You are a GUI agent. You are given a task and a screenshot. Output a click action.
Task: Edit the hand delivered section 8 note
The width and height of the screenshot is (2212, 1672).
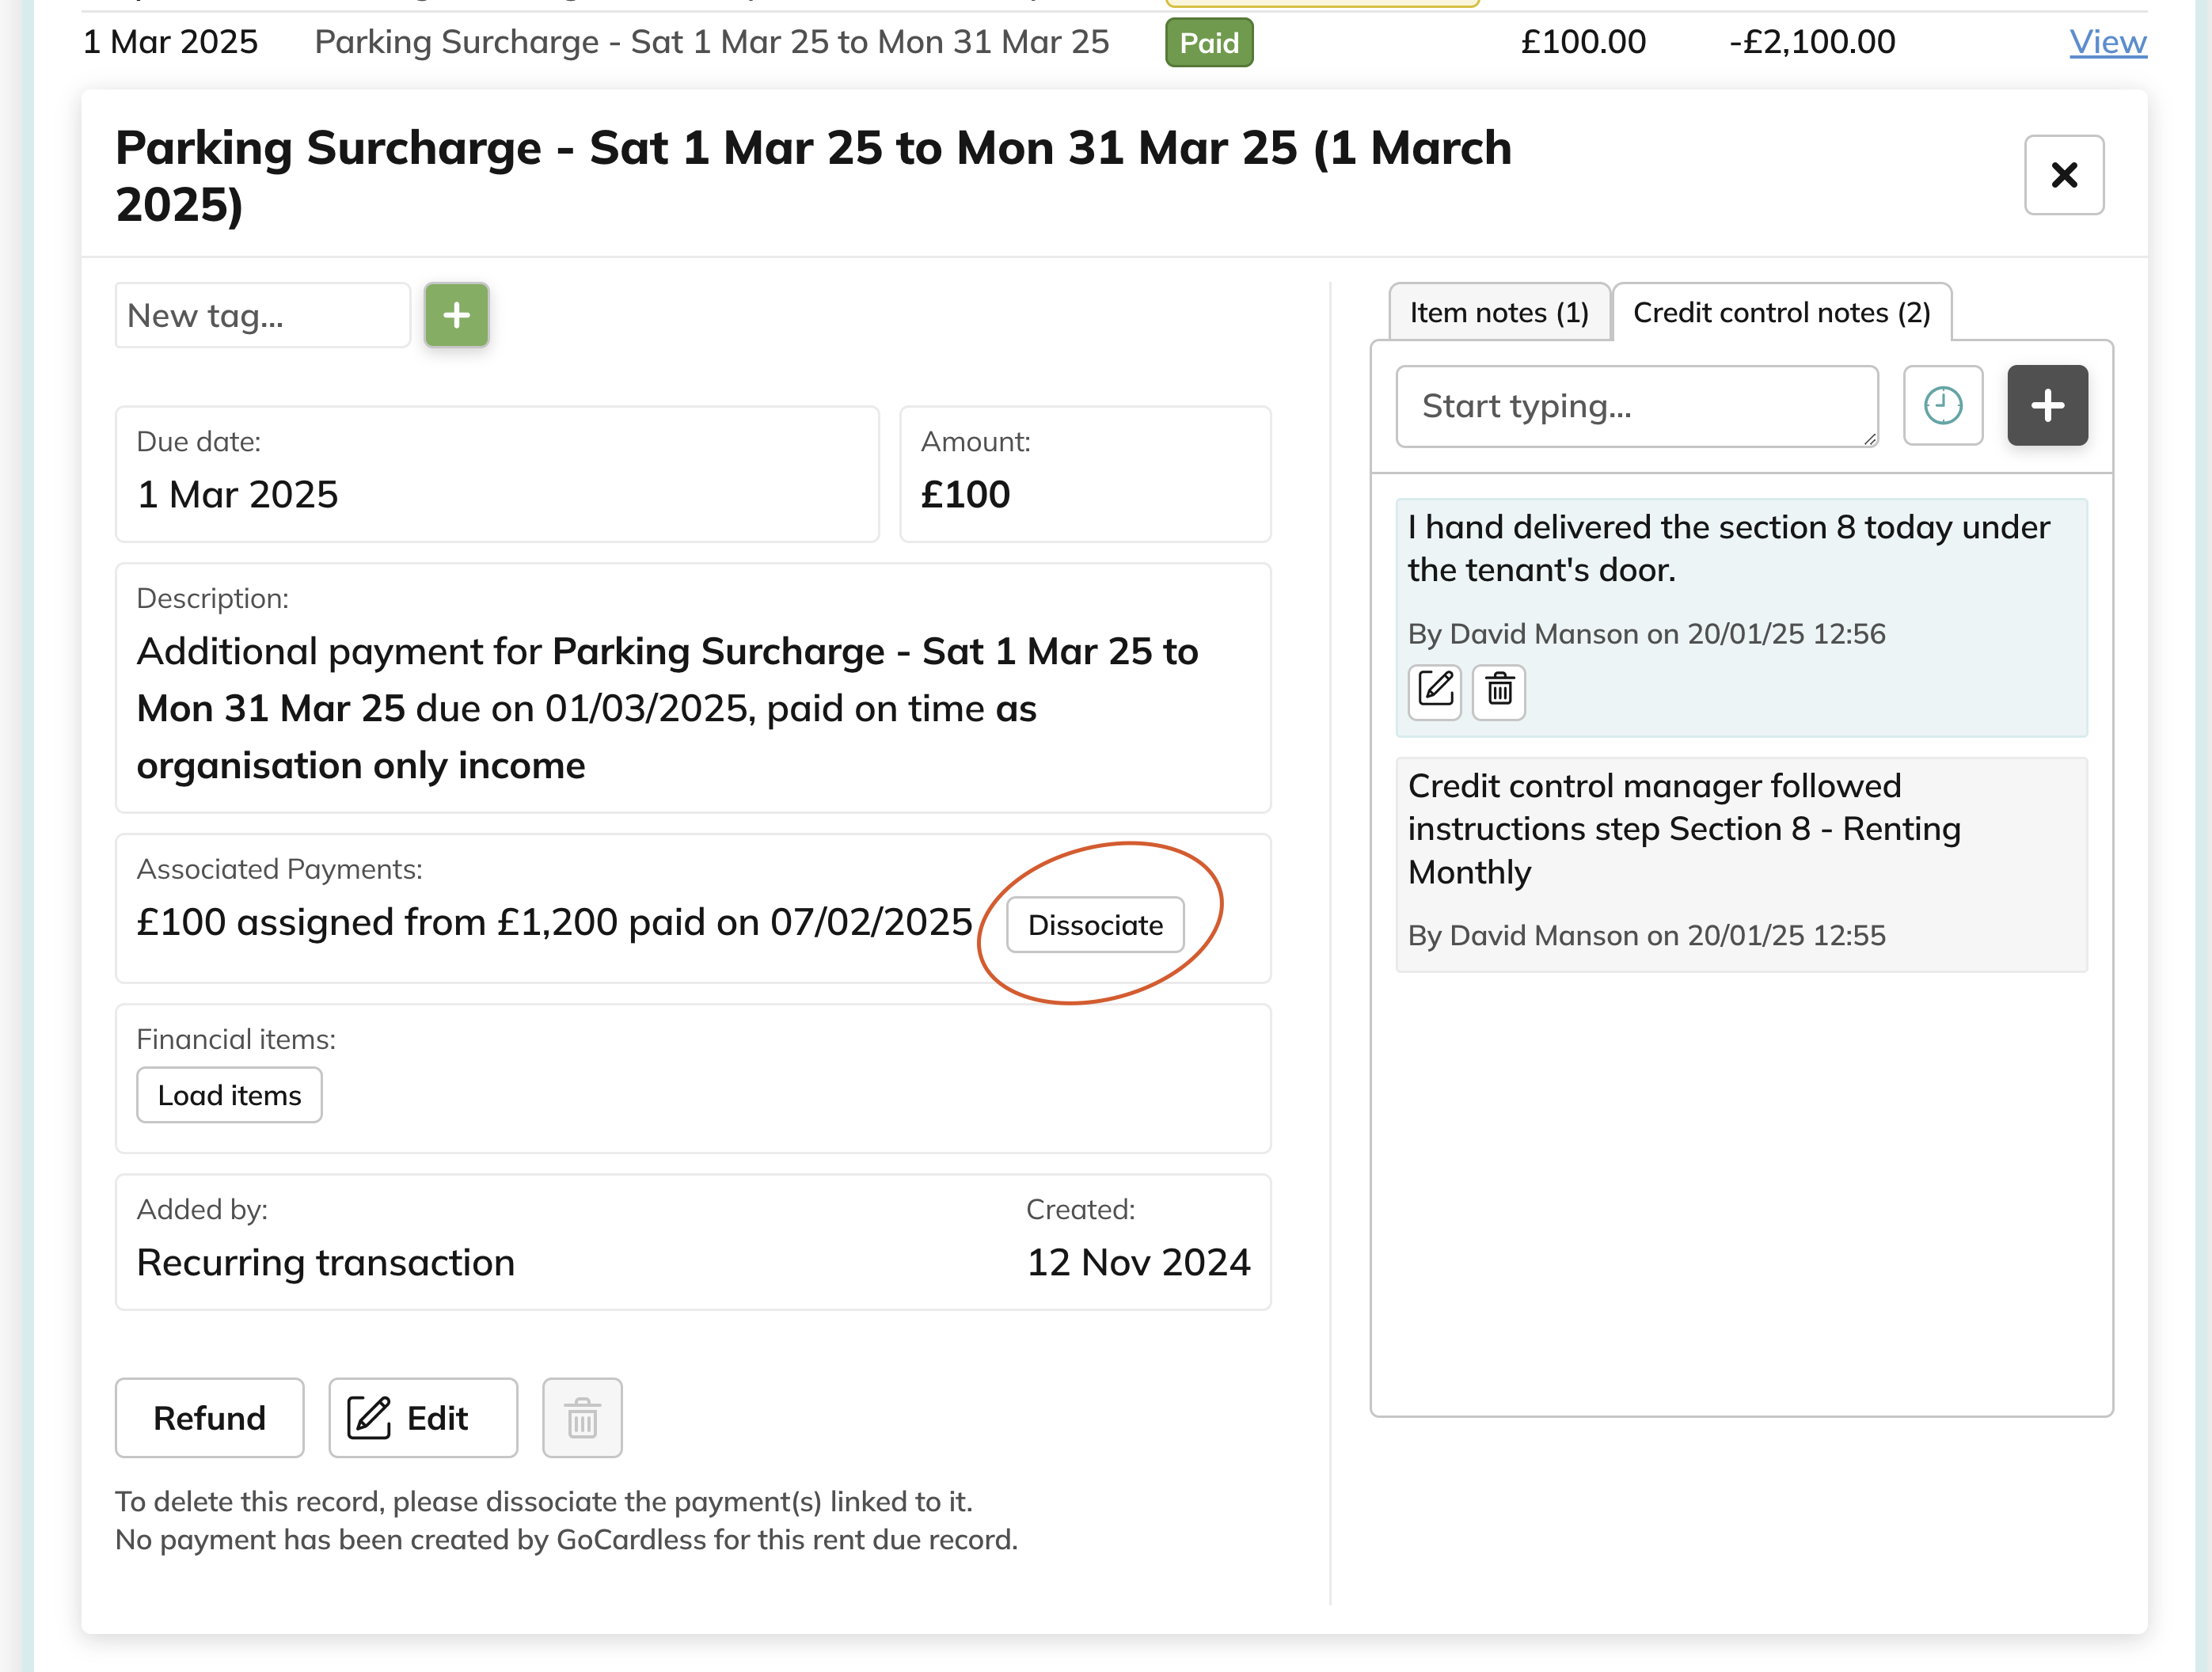click(x=1434, y=691)
